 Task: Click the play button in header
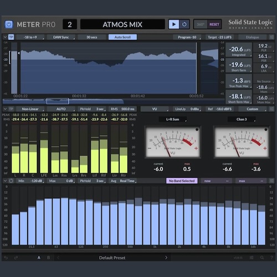[x=174, y=24]
